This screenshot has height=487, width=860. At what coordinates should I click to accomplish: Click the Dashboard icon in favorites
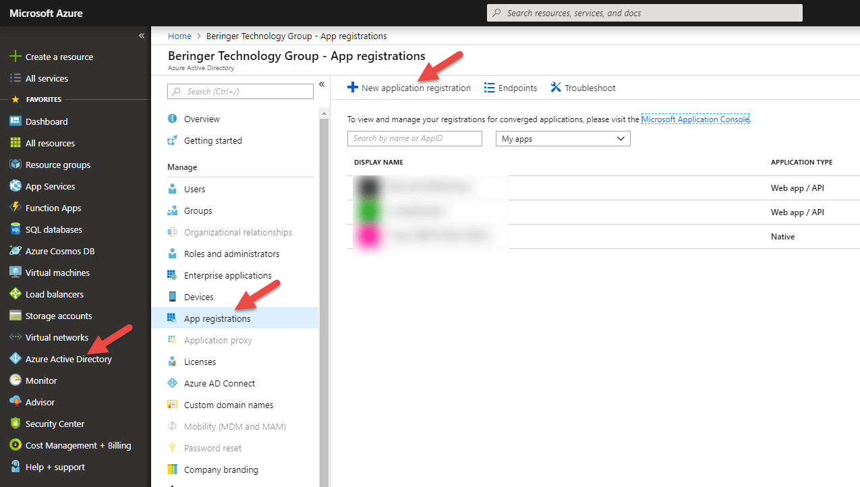16,121
